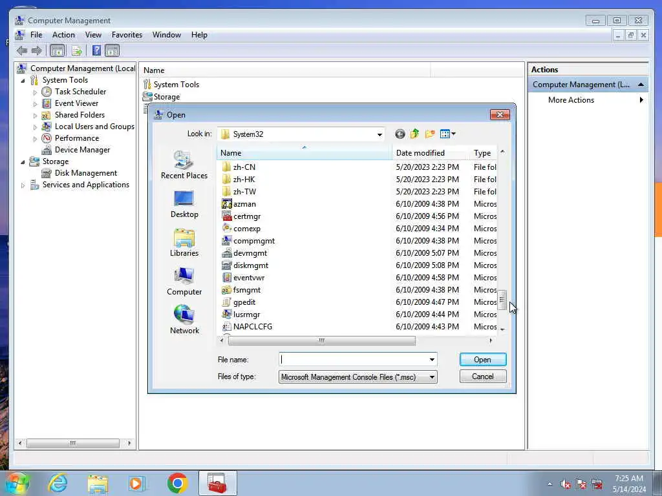
Task: Go back to the last folder visited in Open dialog
Action: 400,134
